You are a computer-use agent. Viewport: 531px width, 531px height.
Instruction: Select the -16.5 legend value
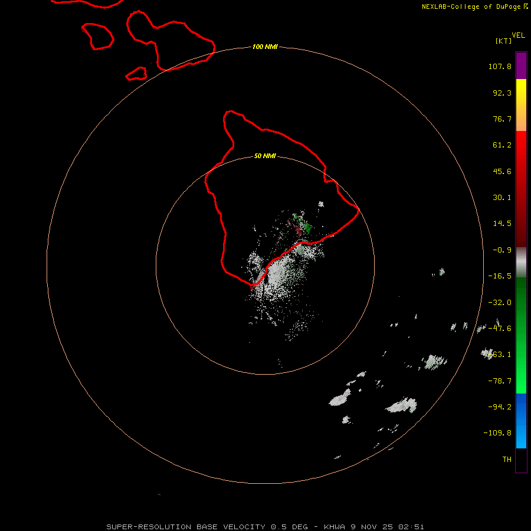pos(500,276)
